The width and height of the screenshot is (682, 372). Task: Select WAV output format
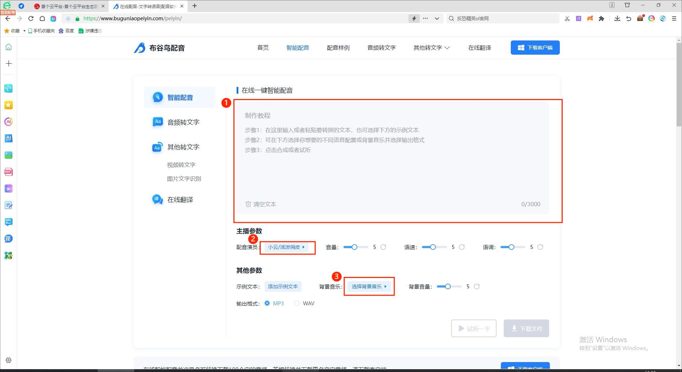pyautogui.click(x=304, y=303)
